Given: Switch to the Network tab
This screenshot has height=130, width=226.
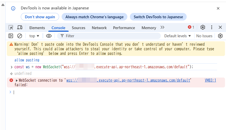Looking at the screenshot, I should [x=99, y=28].
